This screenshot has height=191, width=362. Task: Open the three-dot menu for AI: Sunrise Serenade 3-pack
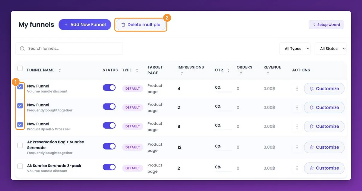(x=297, y=168)
